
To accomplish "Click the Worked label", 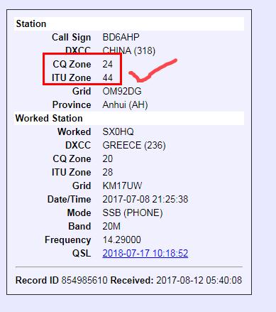I will pyautogui.click(x=74, y=131).
